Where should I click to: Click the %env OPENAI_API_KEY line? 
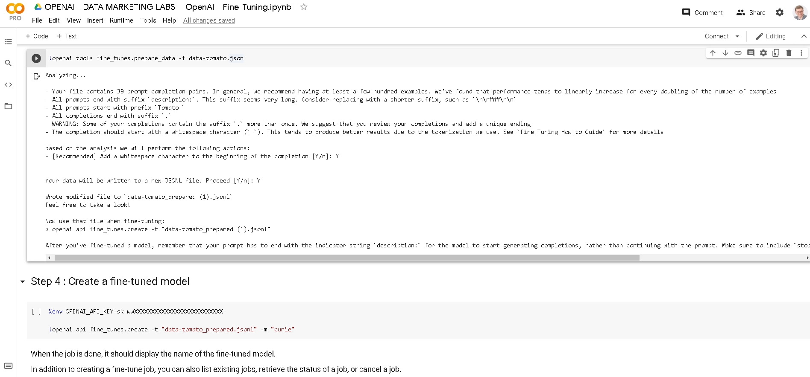[136, 312]
